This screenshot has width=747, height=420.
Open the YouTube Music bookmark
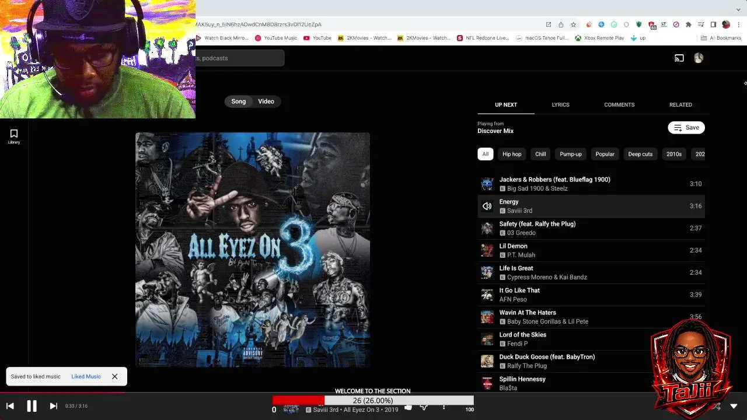tap(276, 38)
